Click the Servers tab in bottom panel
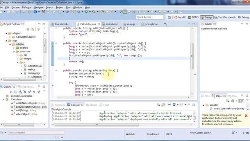Screen dimensions: 250x141 point(91,105)
